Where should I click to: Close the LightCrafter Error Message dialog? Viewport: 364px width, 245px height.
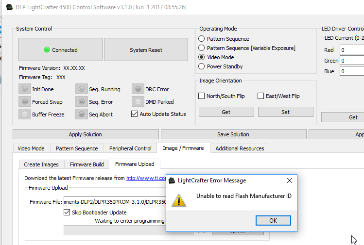(x=290, y=180)
